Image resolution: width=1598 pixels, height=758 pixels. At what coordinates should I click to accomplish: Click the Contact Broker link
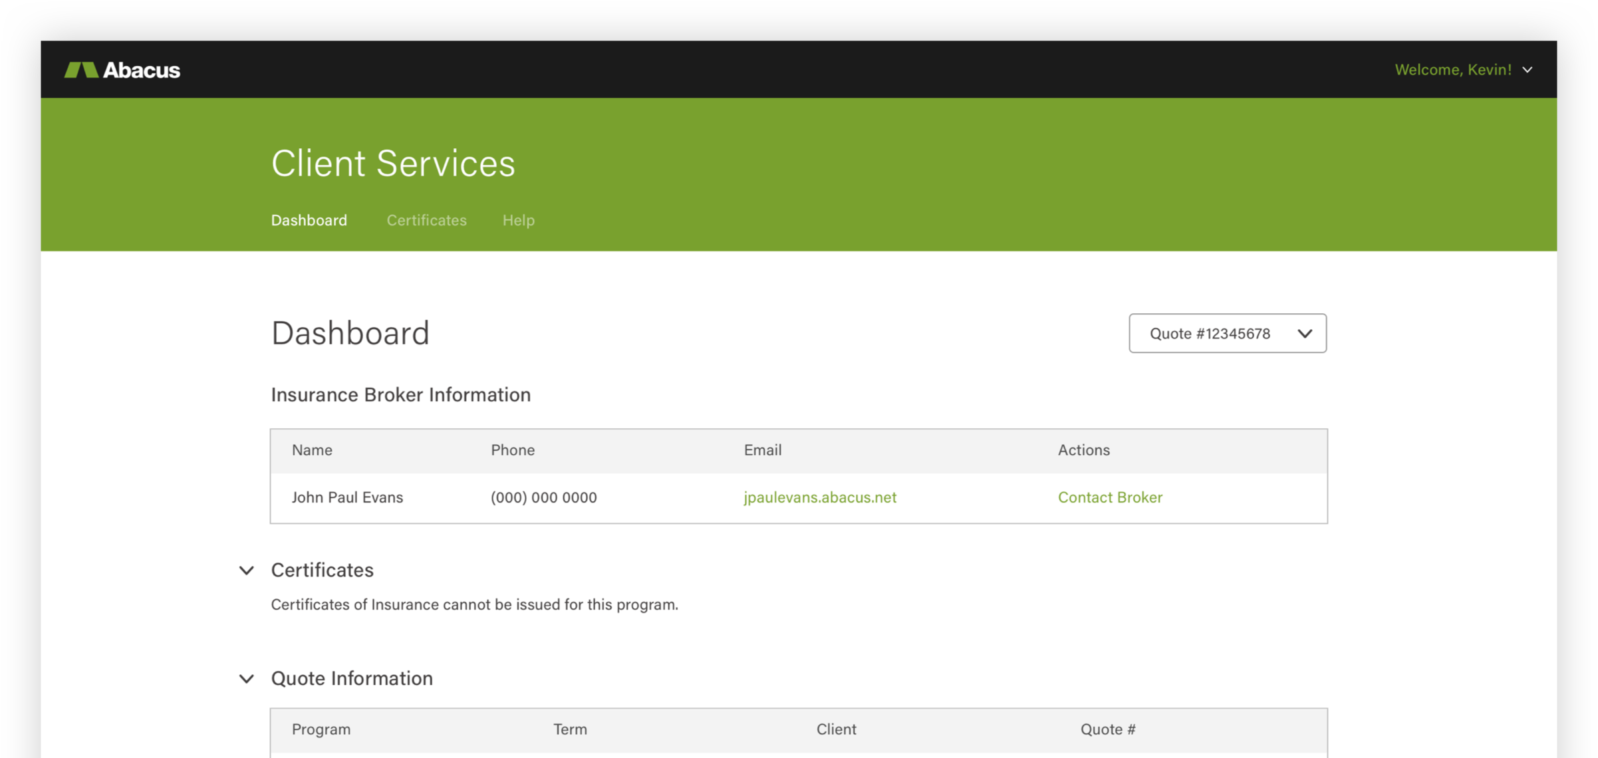coord(1109,497)
